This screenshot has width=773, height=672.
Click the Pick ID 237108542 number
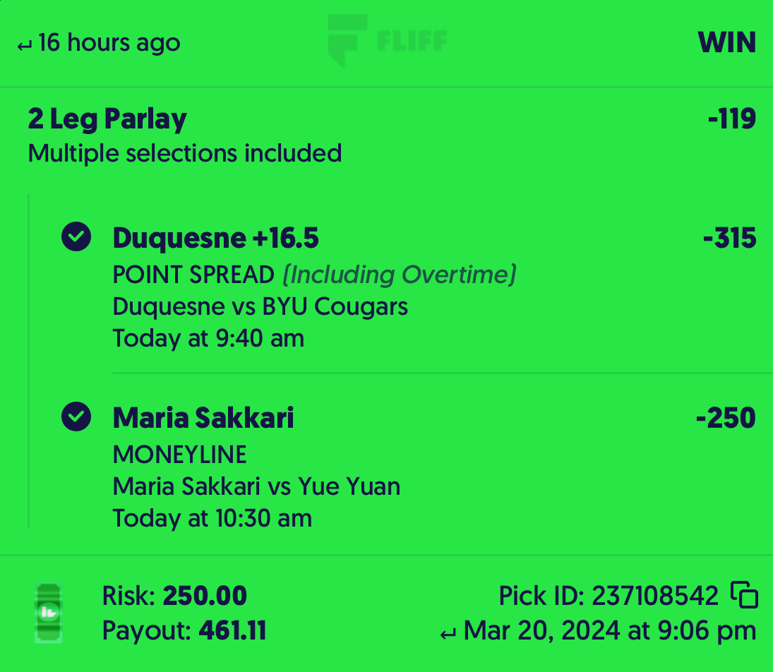pos(654,596)
